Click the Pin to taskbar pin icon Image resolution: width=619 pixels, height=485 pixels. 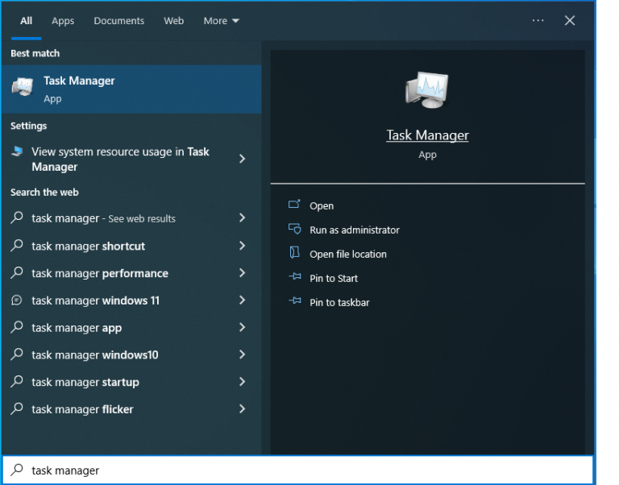pos(295,301)
